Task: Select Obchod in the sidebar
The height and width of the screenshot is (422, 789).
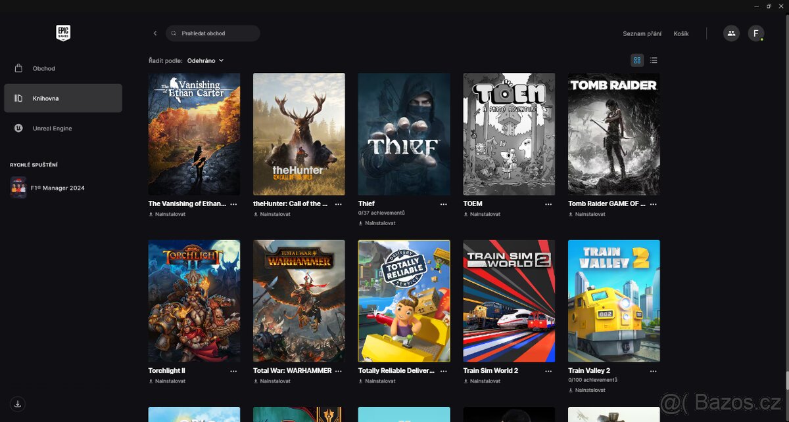Action: (x=44, y=68)
